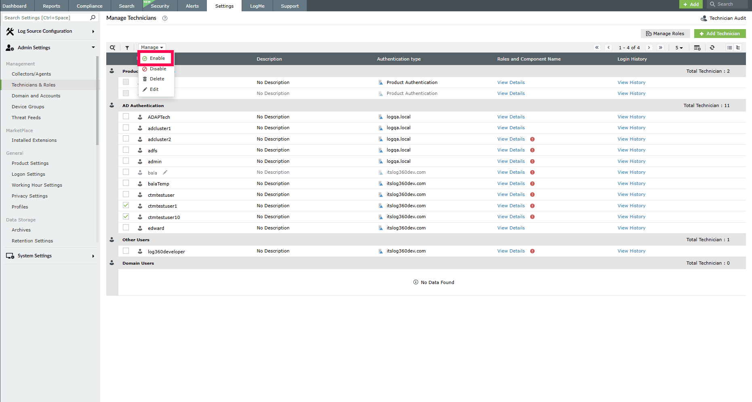Click the red warning icon in admin row
The image size is (752, 402).
(532, 162)
